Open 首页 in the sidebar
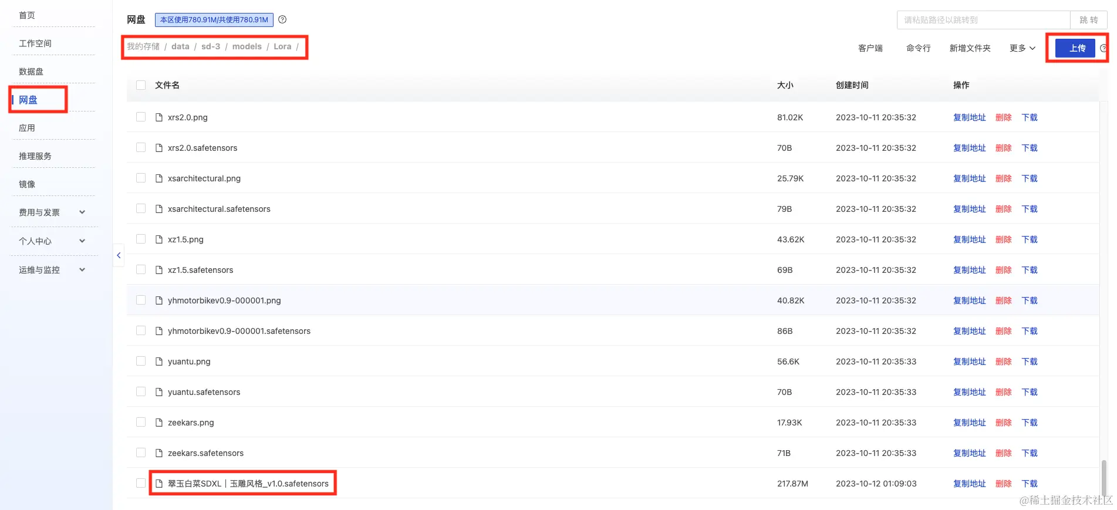Screen dimensions: 1117x510 pyautogui.click(x=27, y=15)
